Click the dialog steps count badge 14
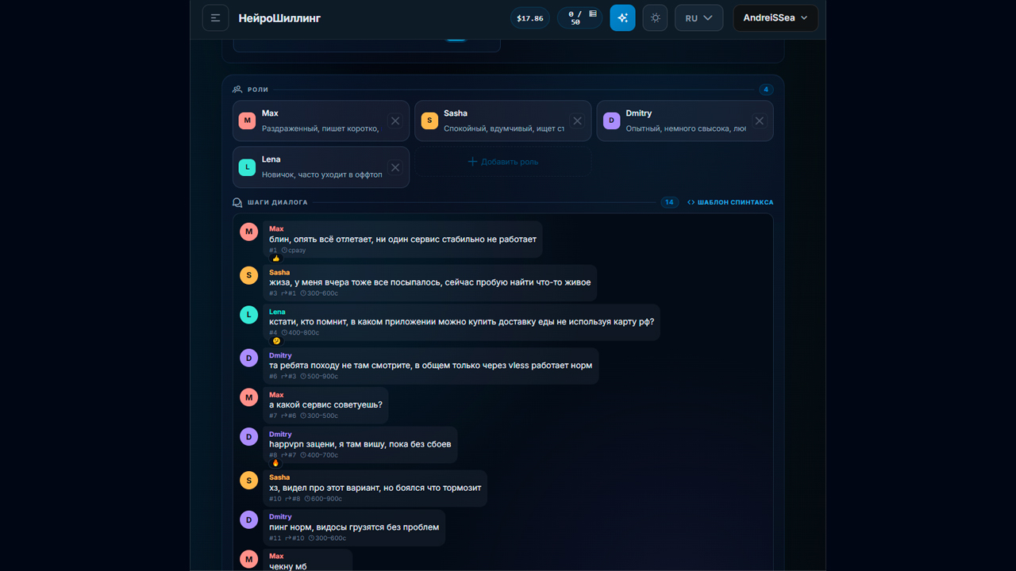The width and height of the screenshot is (1016, 571). [670, 202]
